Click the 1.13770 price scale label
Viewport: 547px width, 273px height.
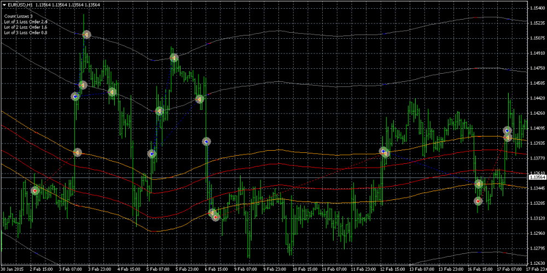(537, 158)
